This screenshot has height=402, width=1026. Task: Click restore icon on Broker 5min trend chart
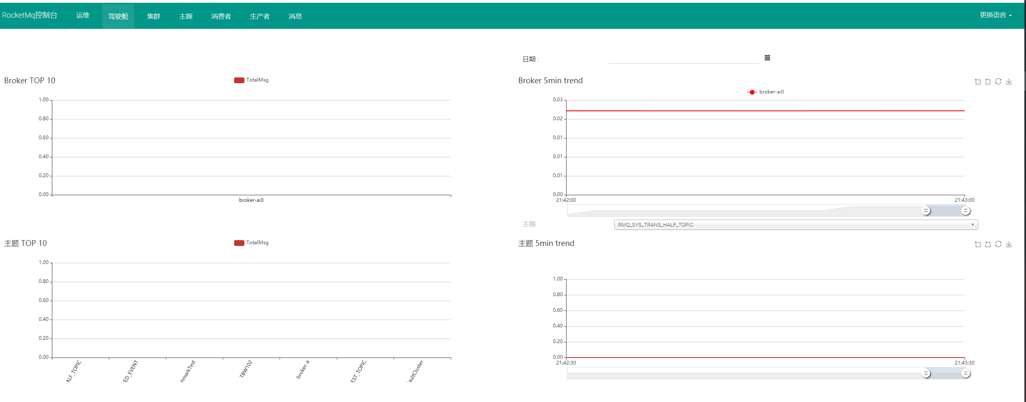[x=998, y=82]
